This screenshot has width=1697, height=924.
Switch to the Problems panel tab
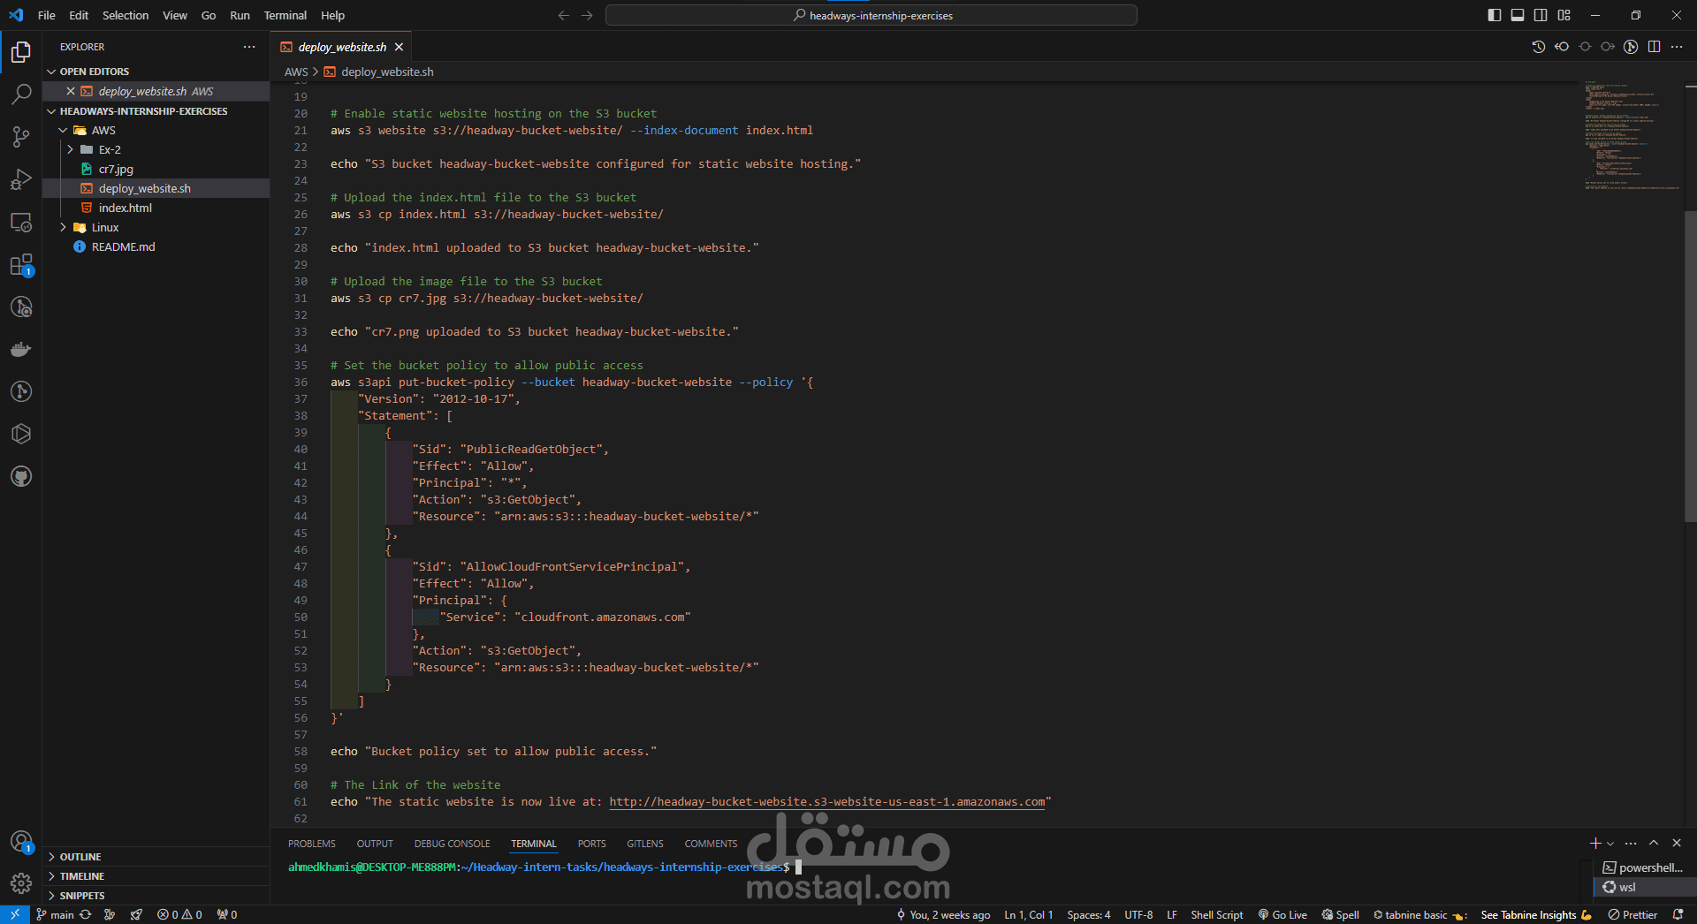tap(312, 844)
